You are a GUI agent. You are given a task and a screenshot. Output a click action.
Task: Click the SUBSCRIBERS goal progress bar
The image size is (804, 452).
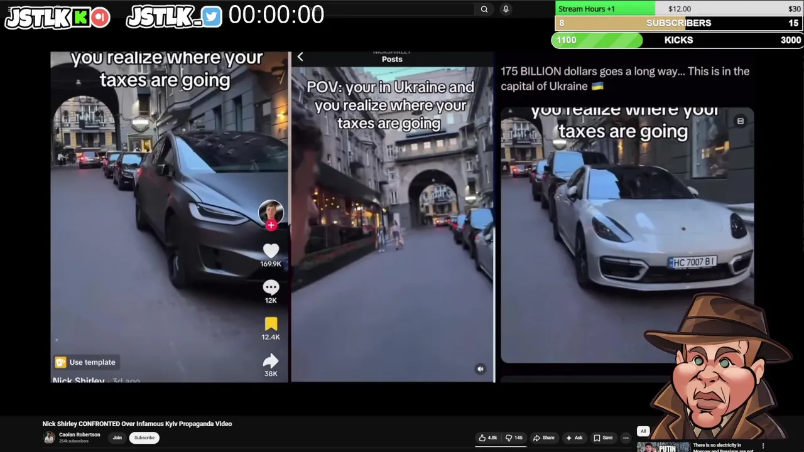click(678, 23)
